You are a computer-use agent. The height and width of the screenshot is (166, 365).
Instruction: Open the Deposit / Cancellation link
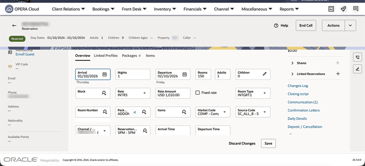(305, 127)
